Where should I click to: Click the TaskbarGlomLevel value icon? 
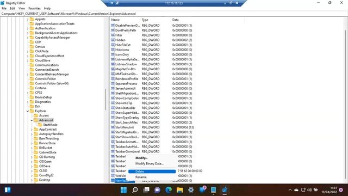[x=113, y=151]
